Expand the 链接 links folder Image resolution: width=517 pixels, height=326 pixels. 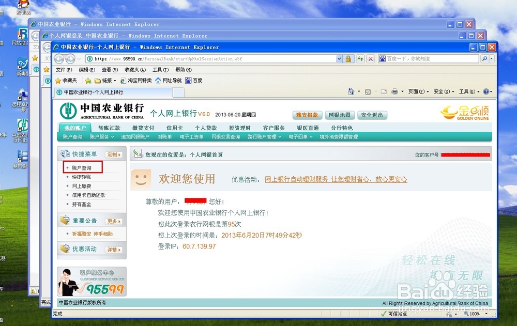[105, 81]
